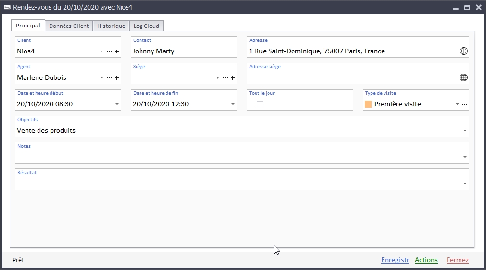Viewport: 486px width, 270px height.
Task: Open the ellipsis browse icon for Client
Action: [109, 51]
